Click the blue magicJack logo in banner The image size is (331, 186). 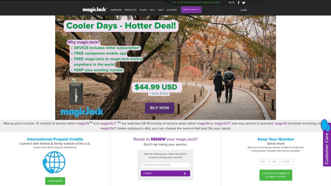click(82, 112)
